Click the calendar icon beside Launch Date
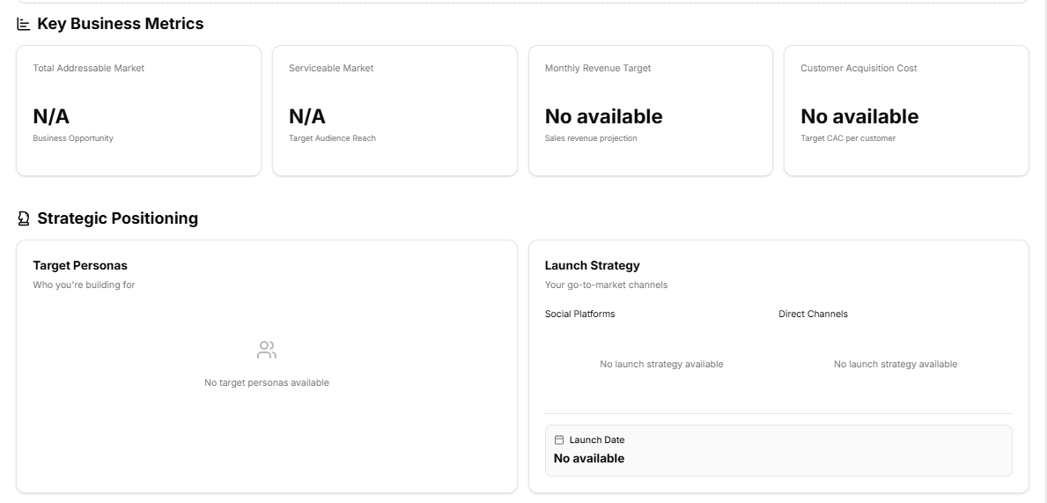Screen dimensions: 1047x503 coord(559,440)
